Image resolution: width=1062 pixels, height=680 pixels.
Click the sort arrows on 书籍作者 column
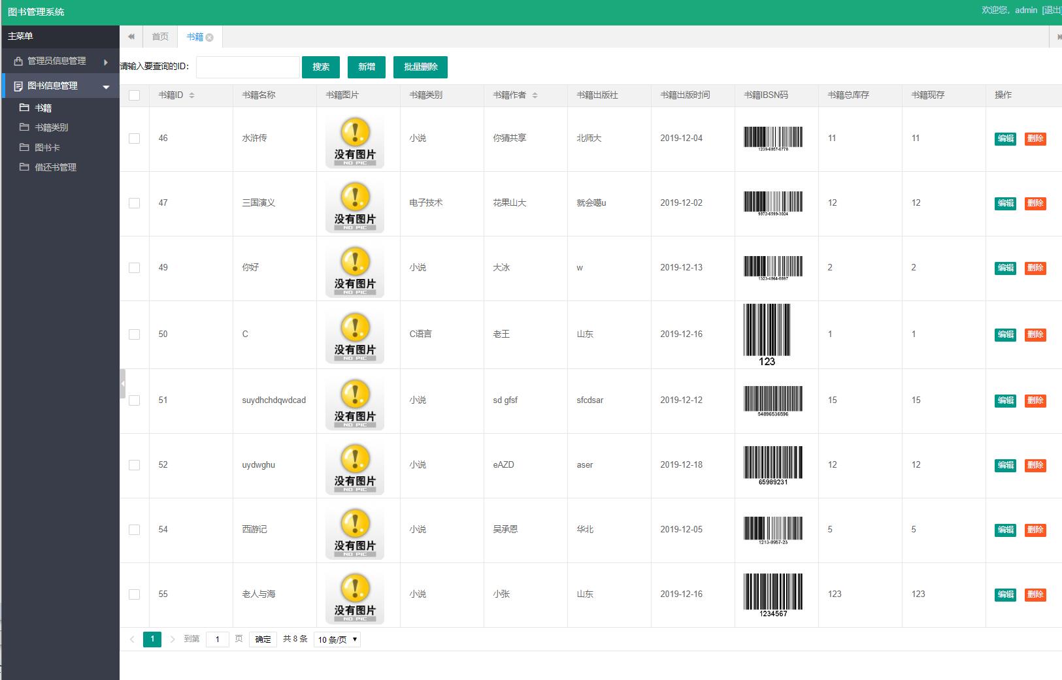pos(535,95)
